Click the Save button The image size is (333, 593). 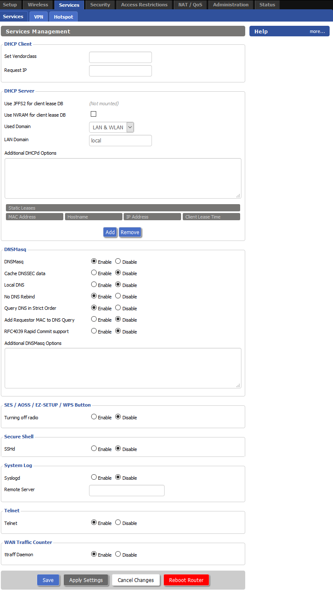click(48, 580)
